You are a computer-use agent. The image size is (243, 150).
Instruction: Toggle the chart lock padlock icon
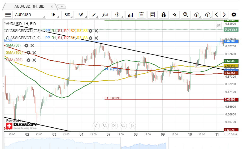coord(164,15)
